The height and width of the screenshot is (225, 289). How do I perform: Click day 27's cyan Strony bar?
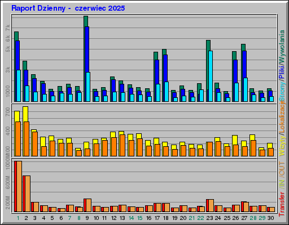[246, 89]
